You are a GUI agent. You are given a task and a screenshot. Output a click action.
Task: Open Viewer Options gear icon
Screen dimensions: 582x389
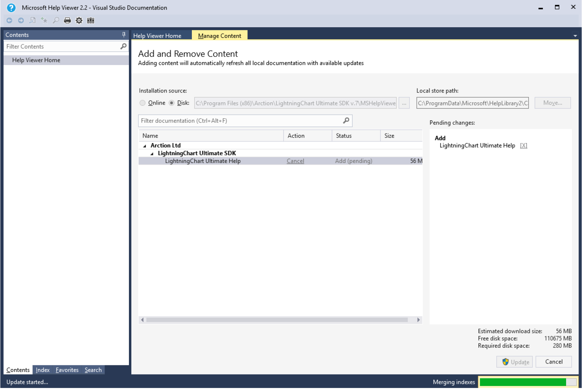(x=79, y=21)
